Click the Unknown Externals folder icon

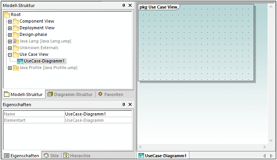pos(16,48)
